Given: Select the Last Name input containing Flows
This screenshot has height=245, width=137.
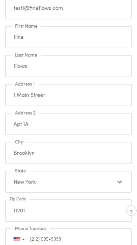Looking at the screenshot, I should point(68,66).
